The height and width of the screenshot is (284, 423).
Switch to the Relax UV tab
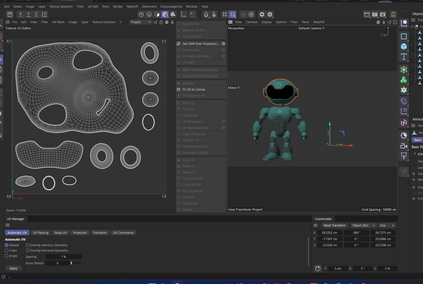(61, 233)
